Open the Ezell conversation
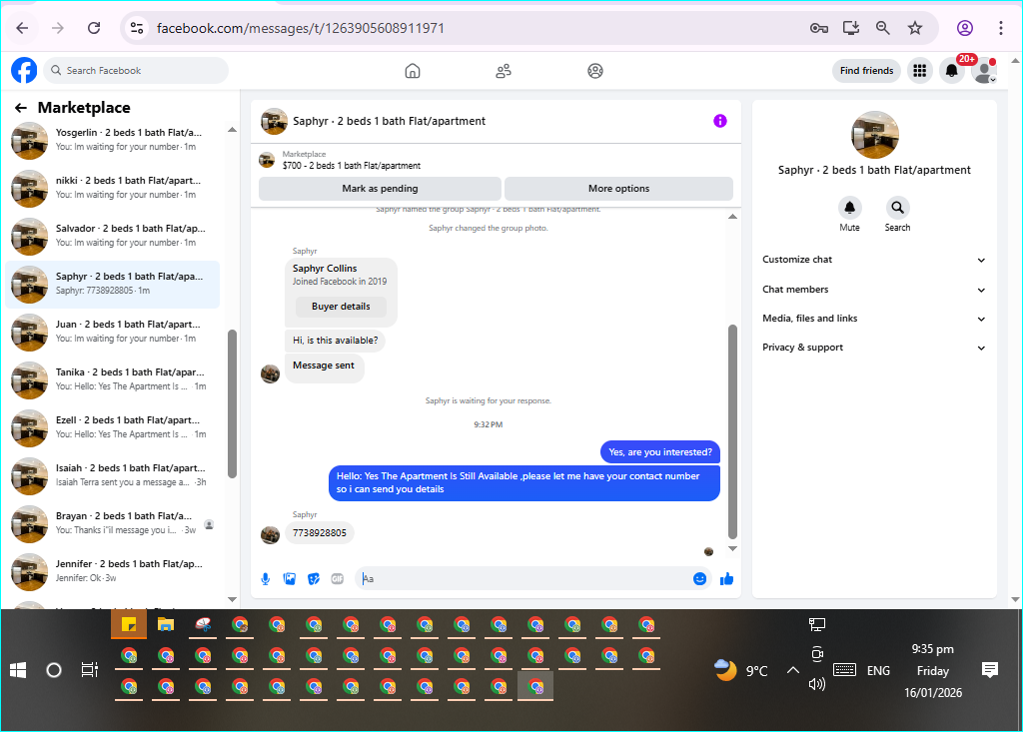This screenshot has height=732, width=1023. (x=112, y=428)
